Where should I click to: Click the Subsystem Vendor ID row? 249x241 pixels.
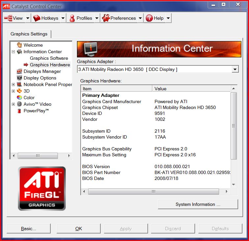click(x=156, y=137)
